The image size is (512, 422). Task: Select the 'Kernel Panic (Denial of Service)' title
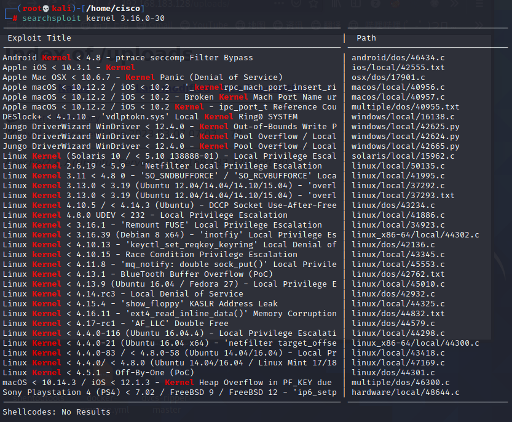tap(143, 78)
